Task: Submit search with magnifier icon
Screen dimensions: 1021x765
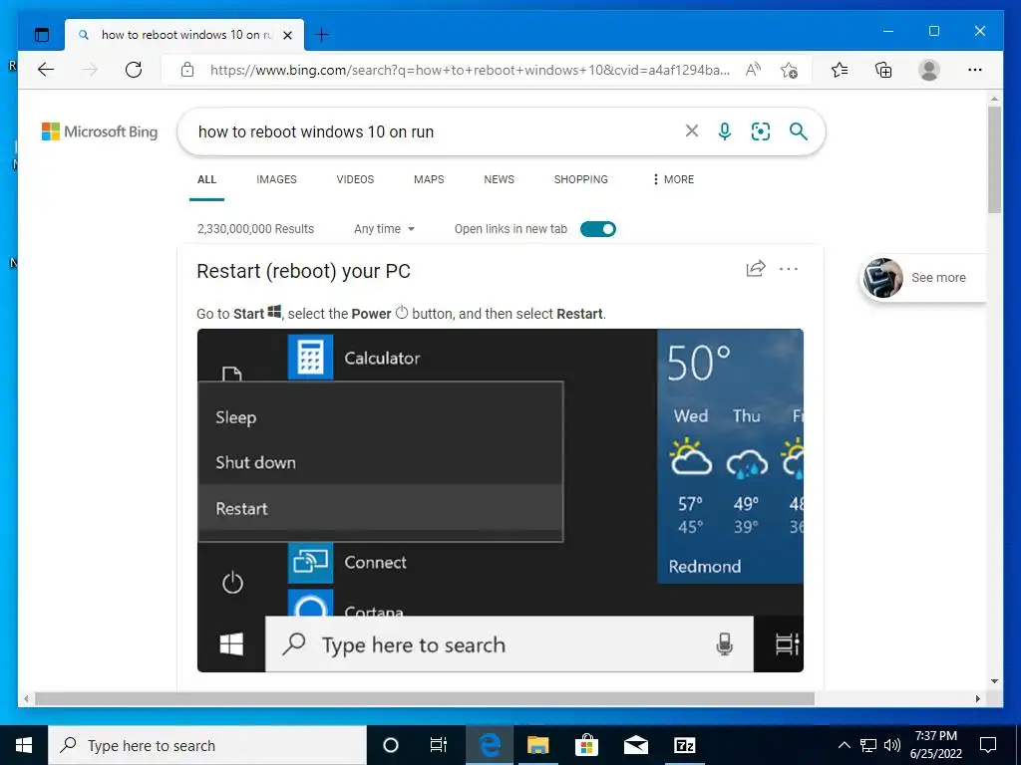Action: (799, 131)
